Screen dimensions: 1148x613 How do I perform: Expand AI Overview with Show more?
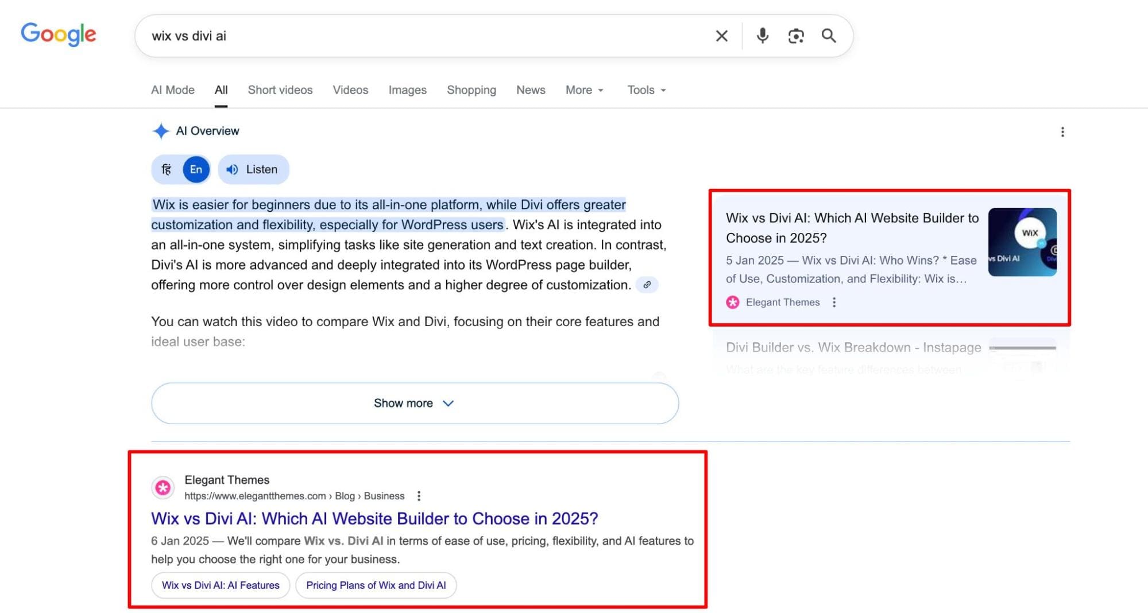(415, 403)
